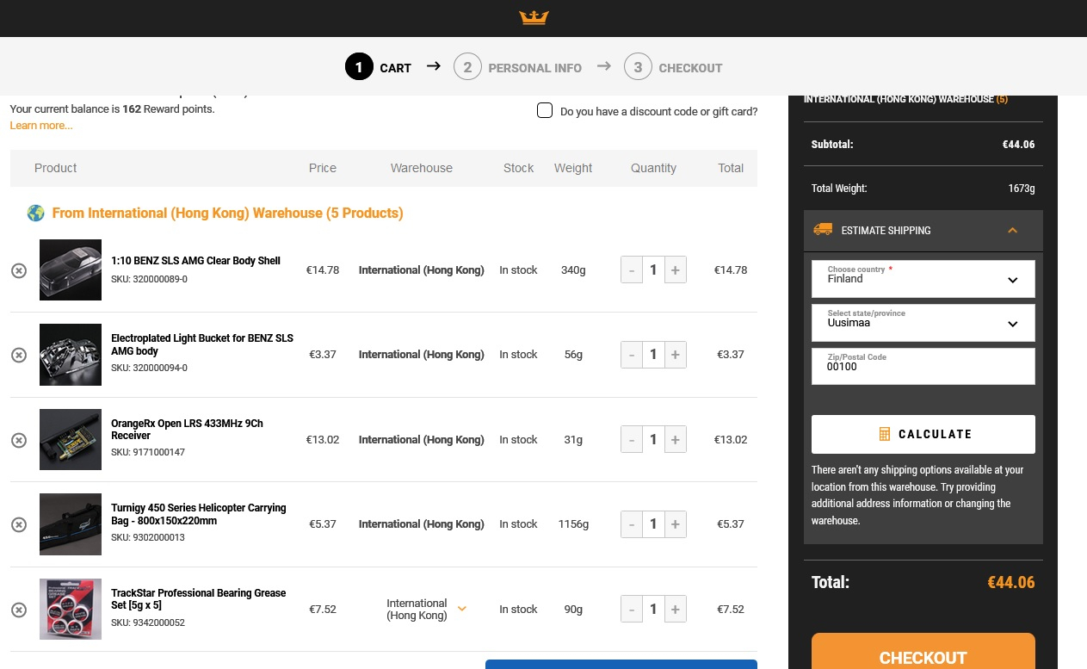Click the Stock column header
The height and width of the screenshot is (669, 1087).
click(x=519, y=168)
